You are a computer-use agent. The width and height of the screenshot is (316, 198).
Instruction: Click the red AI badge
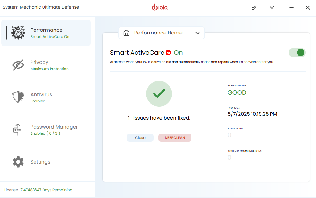168,53
